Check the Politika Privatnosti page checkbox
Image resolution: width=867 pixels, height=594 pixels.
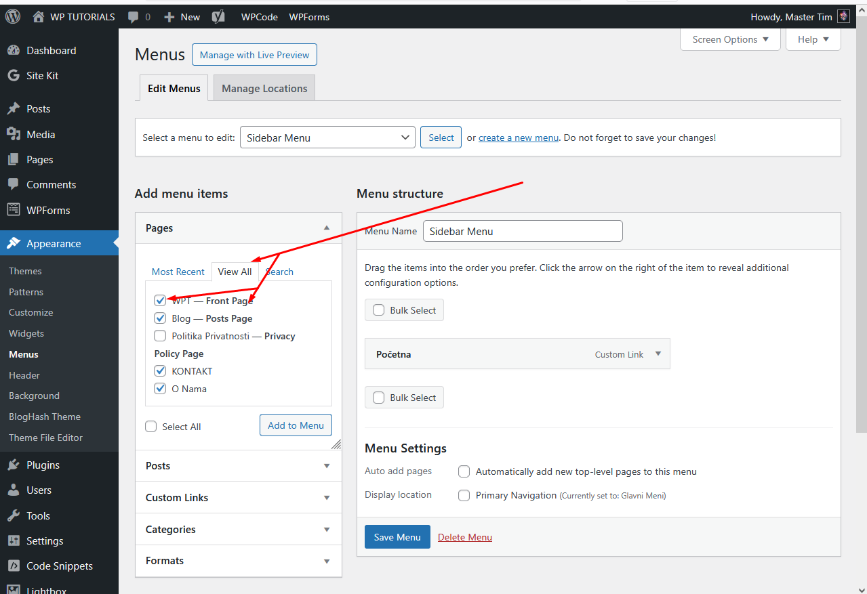tap(160, 336)
